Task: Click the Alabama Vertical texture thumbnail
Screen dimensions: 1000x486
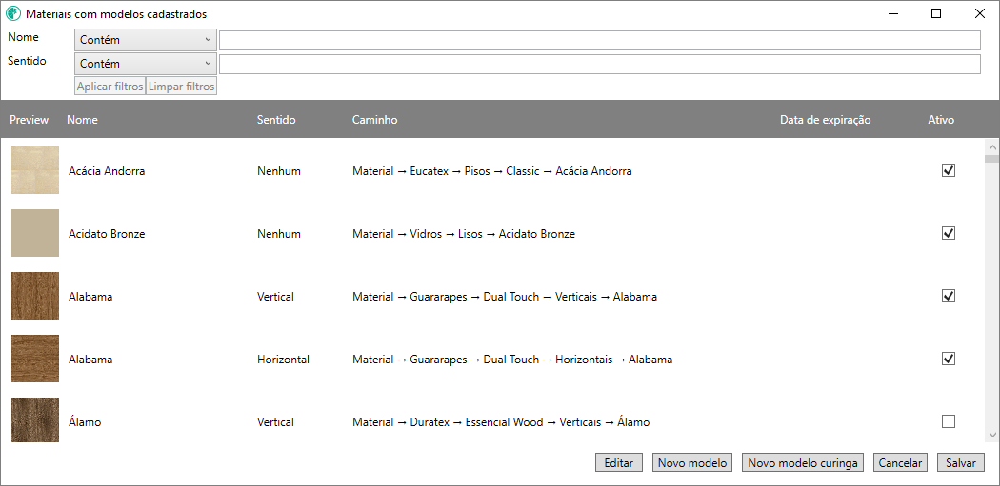Action: (x=35, y=296)
